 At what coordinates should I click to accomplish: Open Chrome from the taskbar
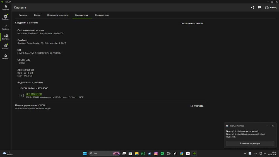pyautogui.click(x=182, y=153)
